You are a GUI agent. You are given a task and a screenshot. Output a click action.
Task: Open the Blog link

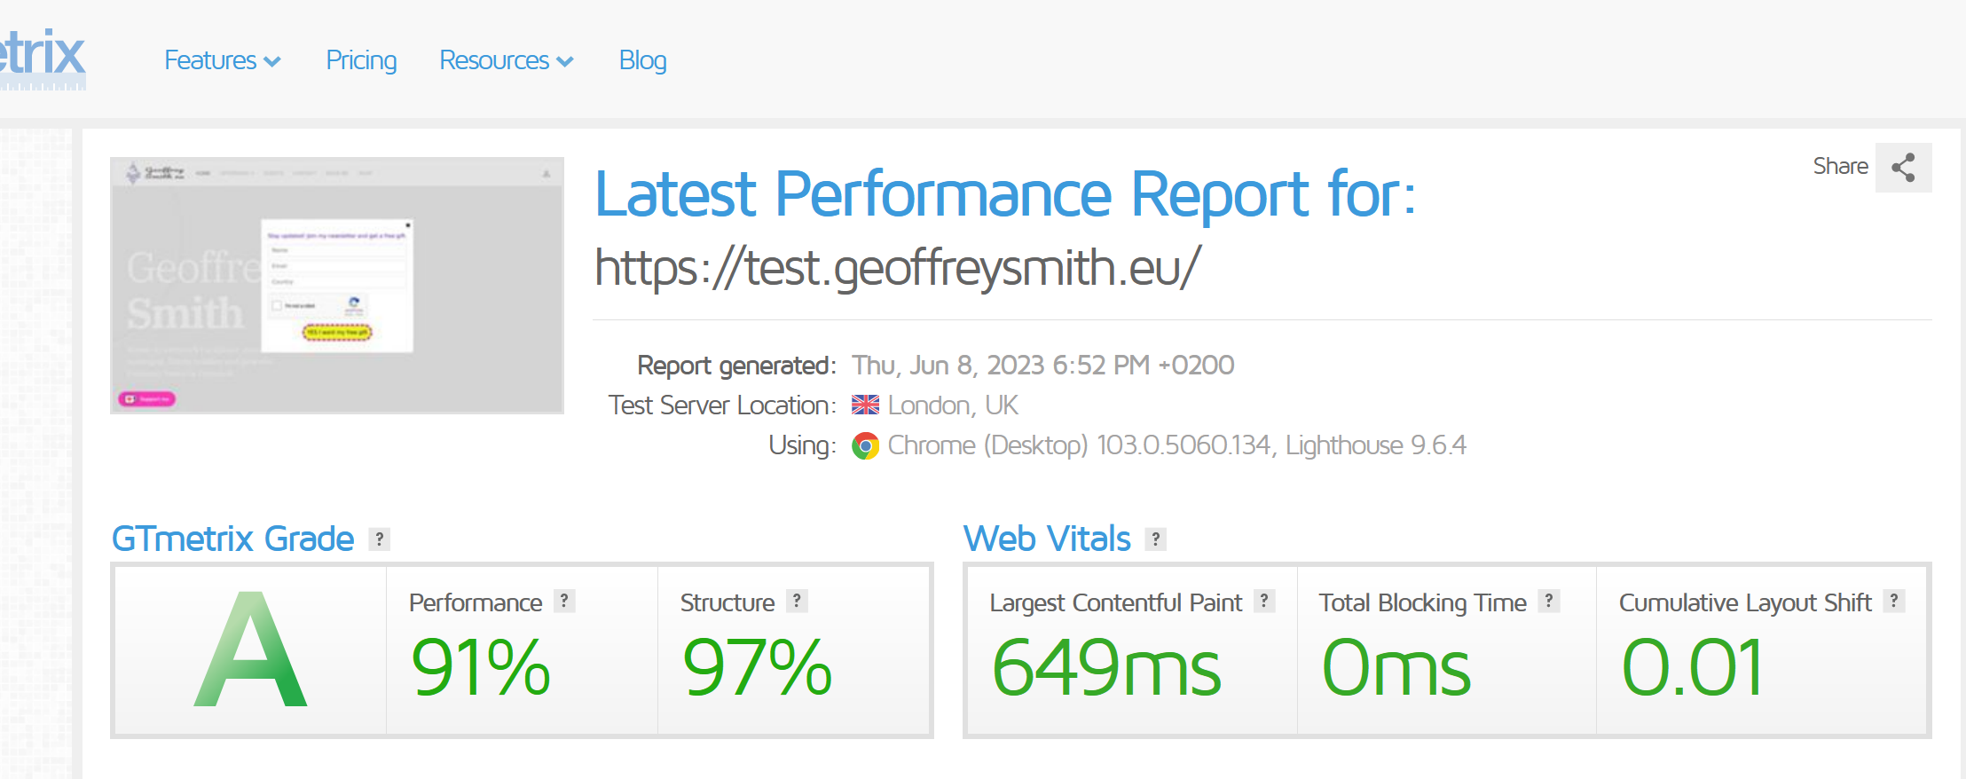642,60
